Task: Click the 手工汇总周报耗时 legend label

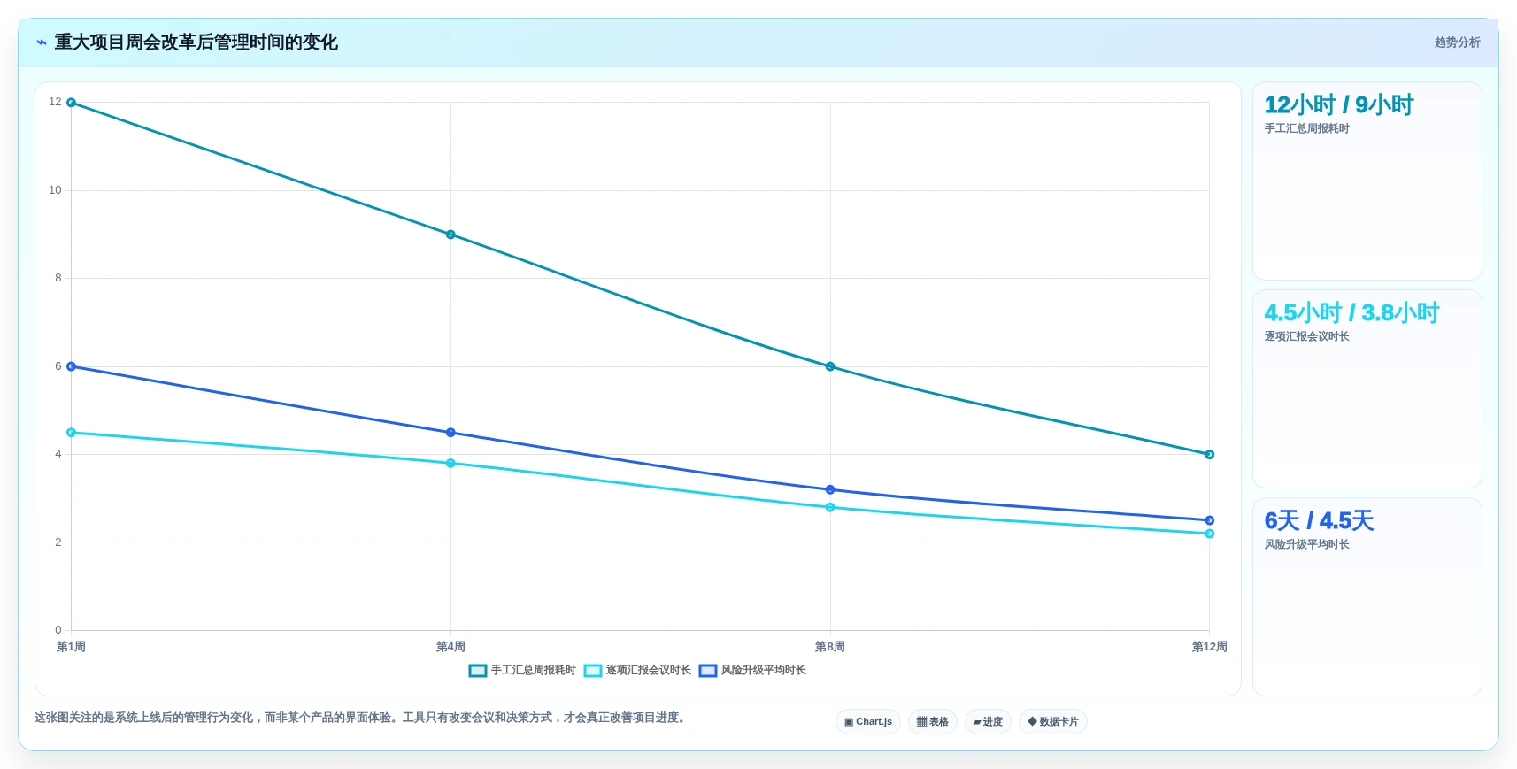Action: tap(534, 670)
